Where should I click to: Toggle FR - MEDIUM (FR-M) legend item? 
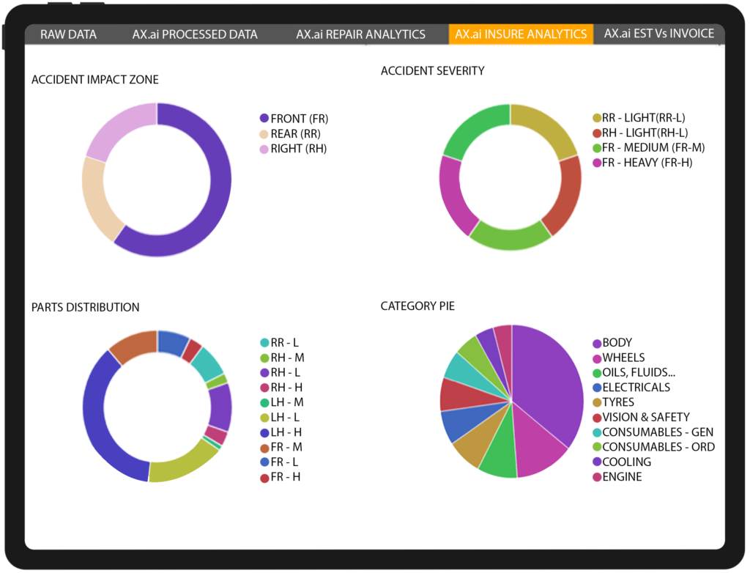coord(649,147)
